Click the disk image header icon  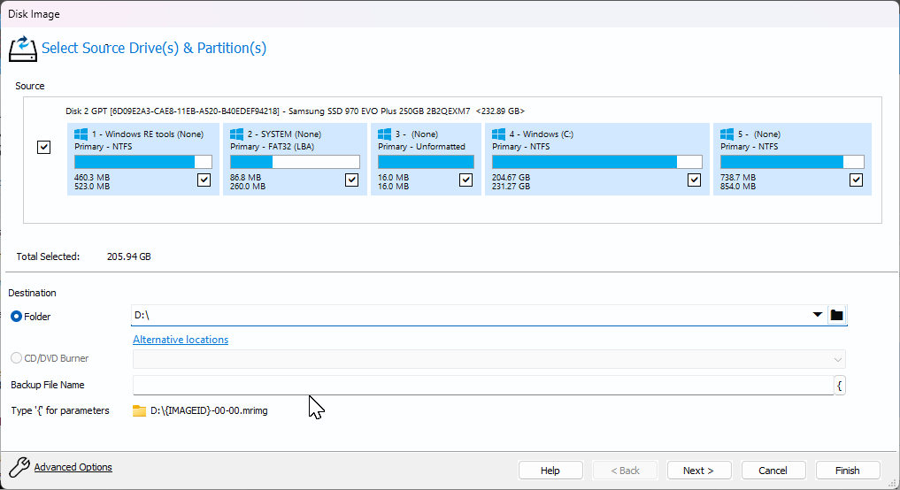coord(23,48)
